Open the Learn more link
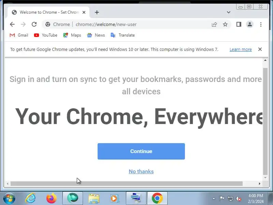Screen dimensions: 273x205 coord(241,49)
